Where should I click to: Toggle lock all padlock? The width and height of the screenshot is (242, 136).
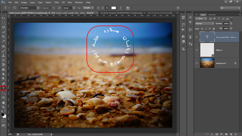[x=214, y=29]
